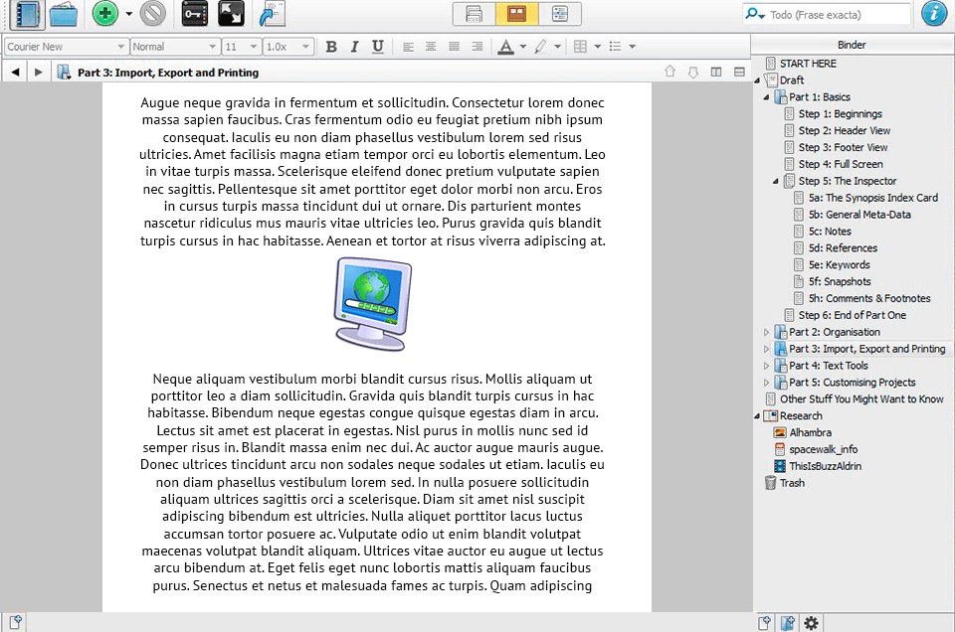Align text left
Screen dimensions: 955x632
tap(408, 47)
